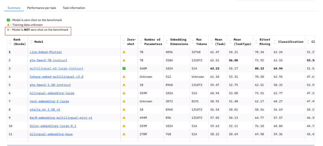The width and height of the screenshot is (323, 146).
Task: Select the Summary tab
Action: 14,8
